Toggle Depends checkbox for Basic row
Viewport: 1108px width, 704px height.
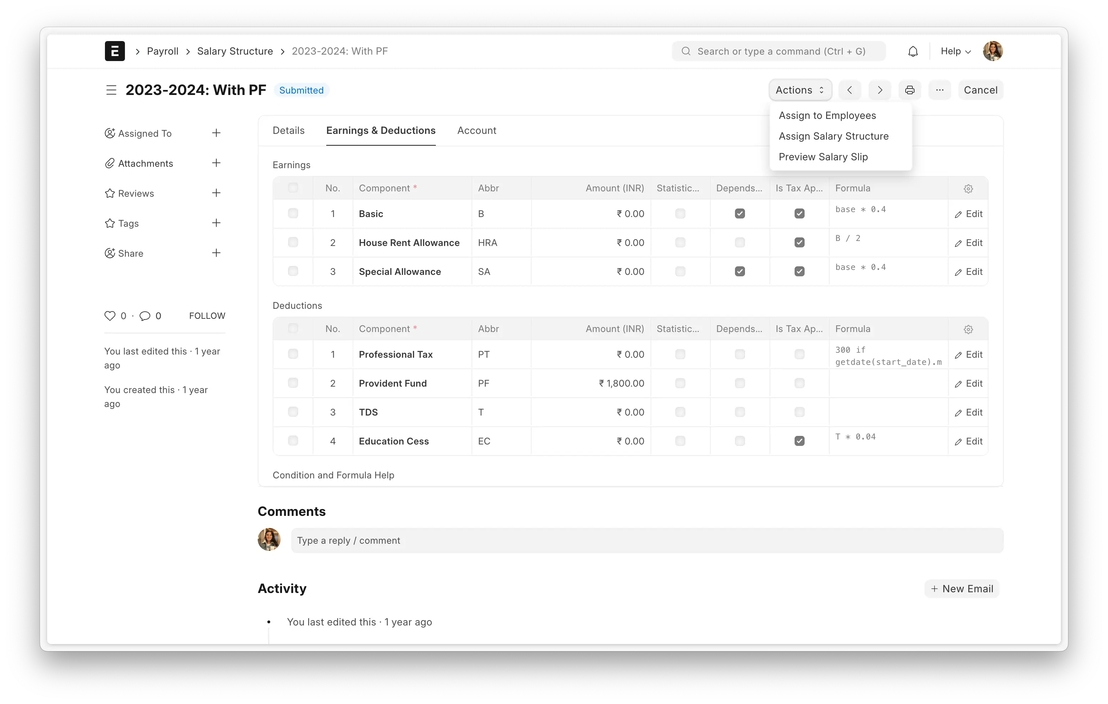pos(739,213)
